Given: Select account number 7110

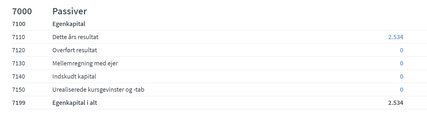Looking at the screenshot, I should point(19,37).
